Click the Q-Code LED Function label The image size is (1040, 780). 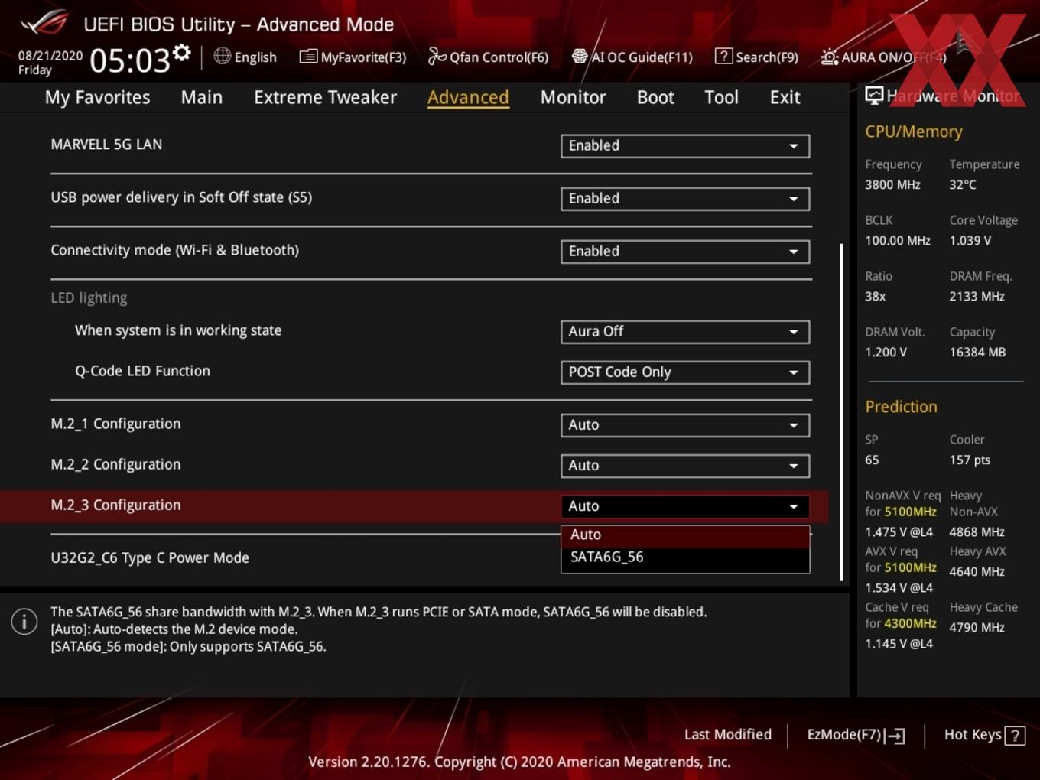pyautogui.click(x=142, y=371)
